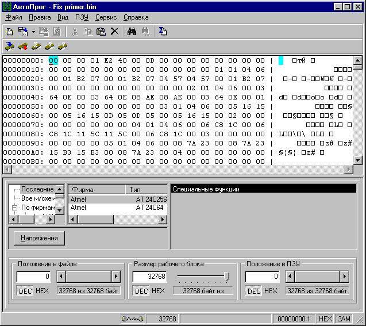Open dropdown arrow next to open-file icon
The width and height of the screenshot is (366, 326).
tap(33, 32)
